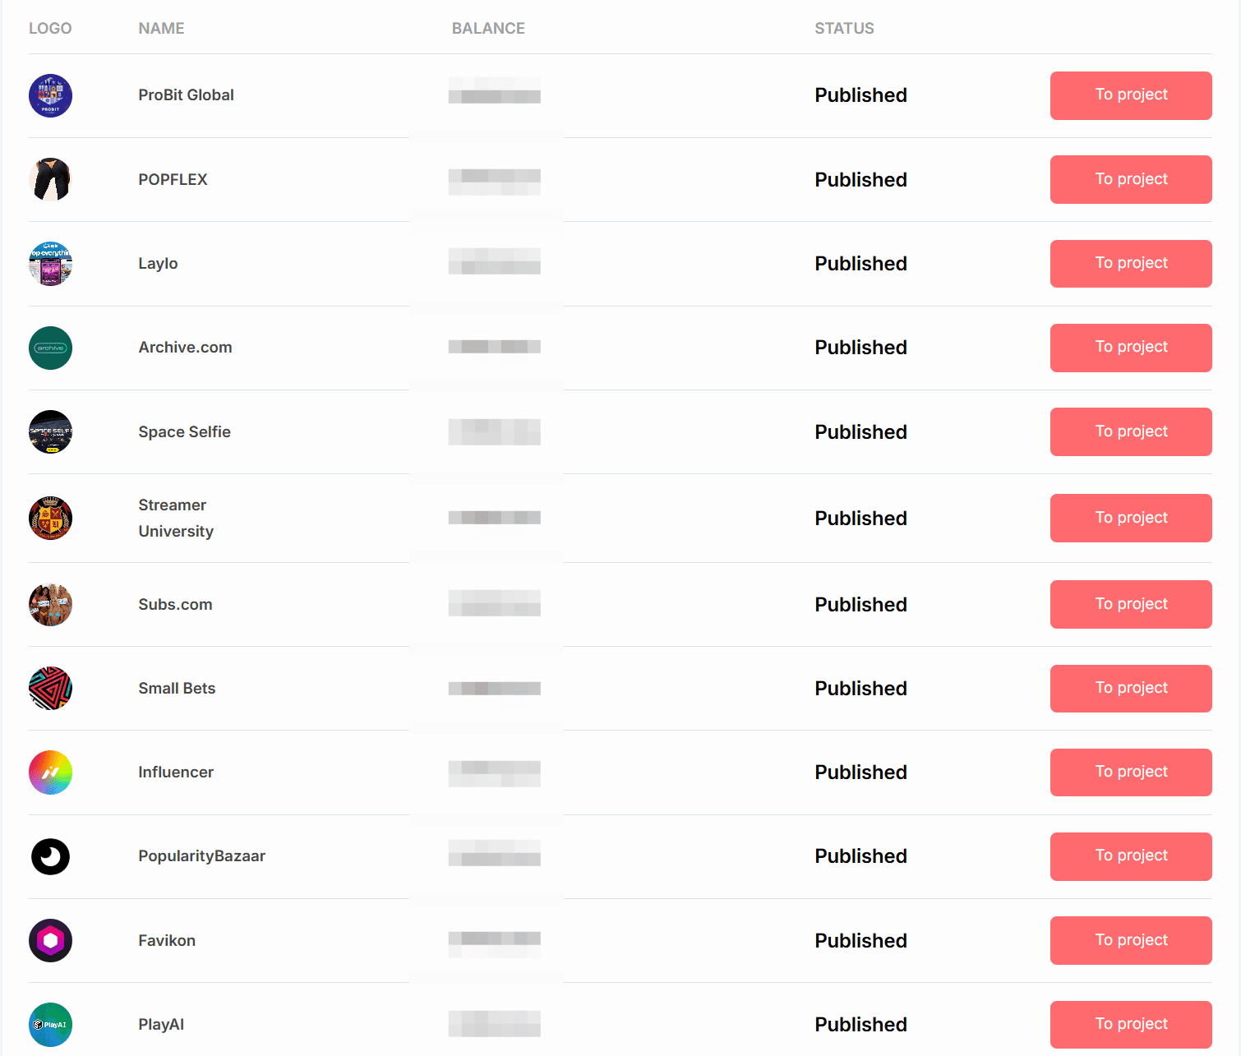This screenshot has height=1056, width=1241.
Task: Click the PopularityBazaar eye logo
Action: click(50, 856)
